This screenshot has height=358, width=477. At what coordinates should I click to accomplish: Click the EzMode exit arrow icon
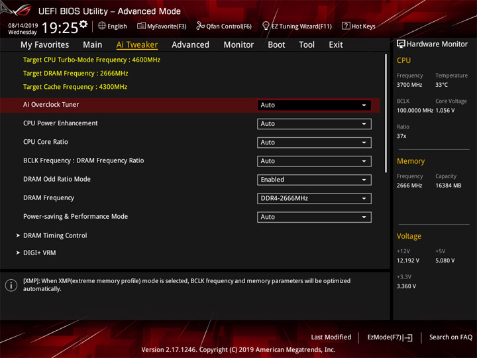[x=409, y=337]
